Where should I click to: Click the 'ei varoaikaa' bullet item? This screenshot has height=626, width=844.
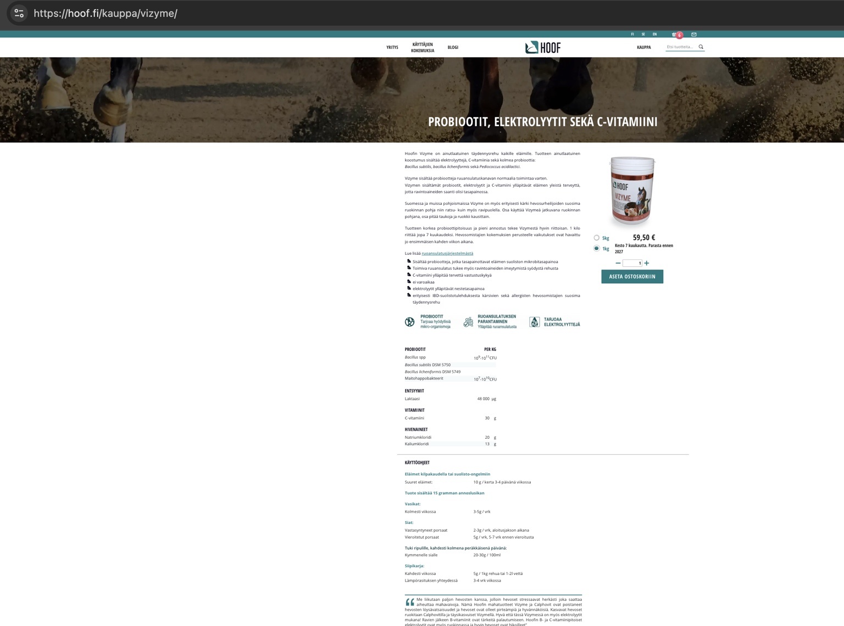(423, 282)
